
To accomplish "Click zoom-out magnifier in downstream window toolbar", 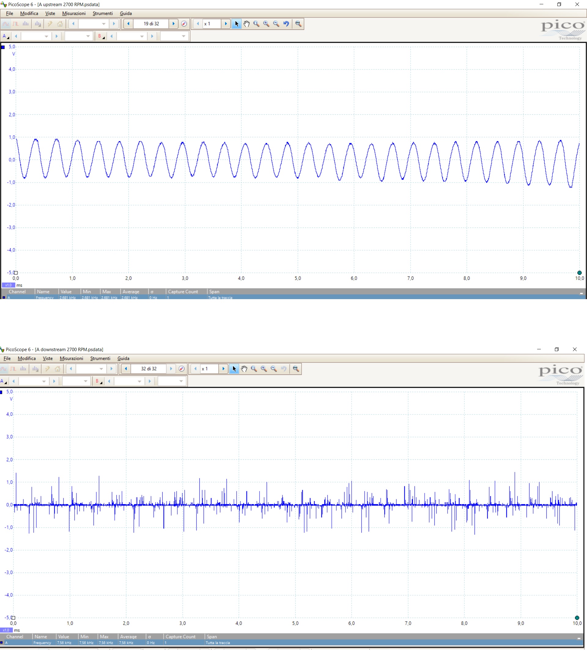I will coord(274,369).
